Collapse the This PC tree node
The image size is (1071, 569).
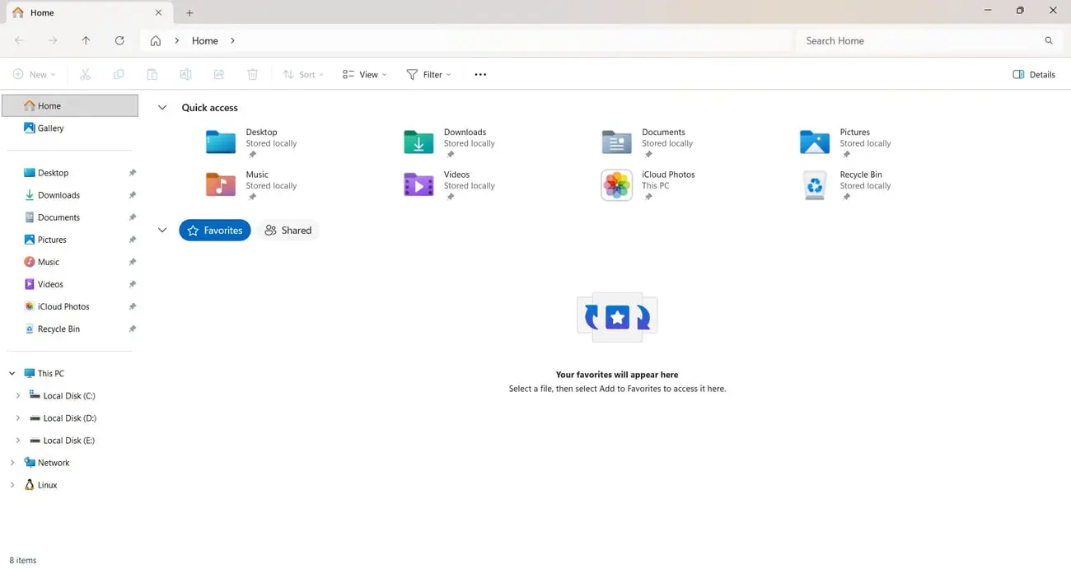(12, 374)
